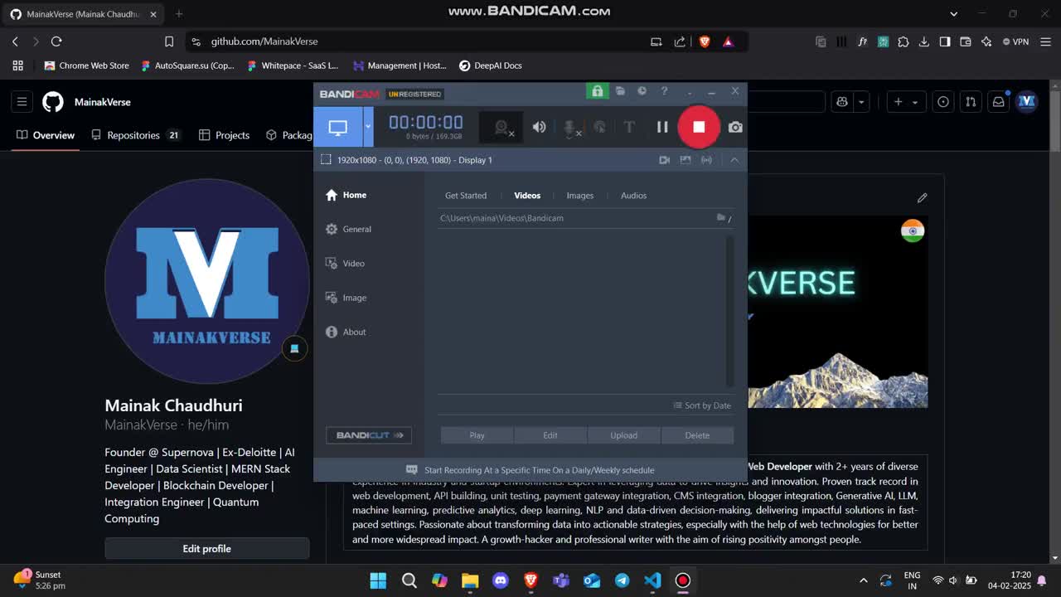Open Bandicam scheduled recording clock icon
Image resolution: width=1061 pixels, height=597 pixels.
pos(642,91)
